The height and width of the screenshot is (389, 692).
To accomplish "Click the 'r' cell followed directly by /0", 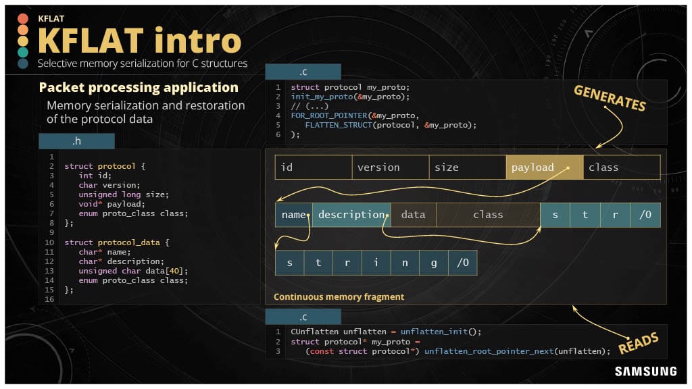I will pos(615,215).
